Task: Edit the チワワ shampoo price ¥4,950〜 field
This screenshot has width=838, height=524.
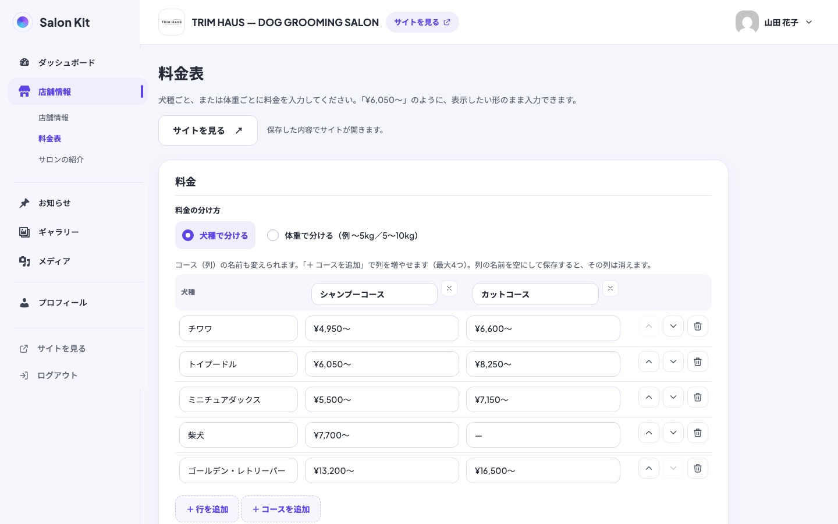Action: coord(382,328)
